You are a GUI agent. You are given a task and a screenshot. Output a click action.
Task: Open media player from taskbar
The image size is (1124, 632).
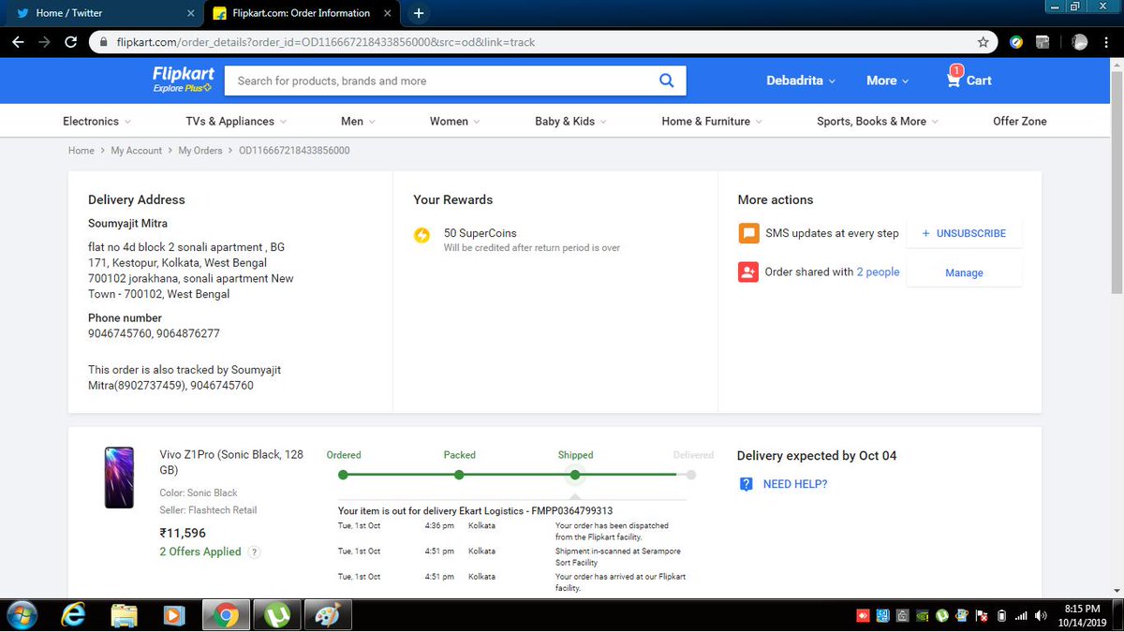pyautogui.click(x=174, y=616)
